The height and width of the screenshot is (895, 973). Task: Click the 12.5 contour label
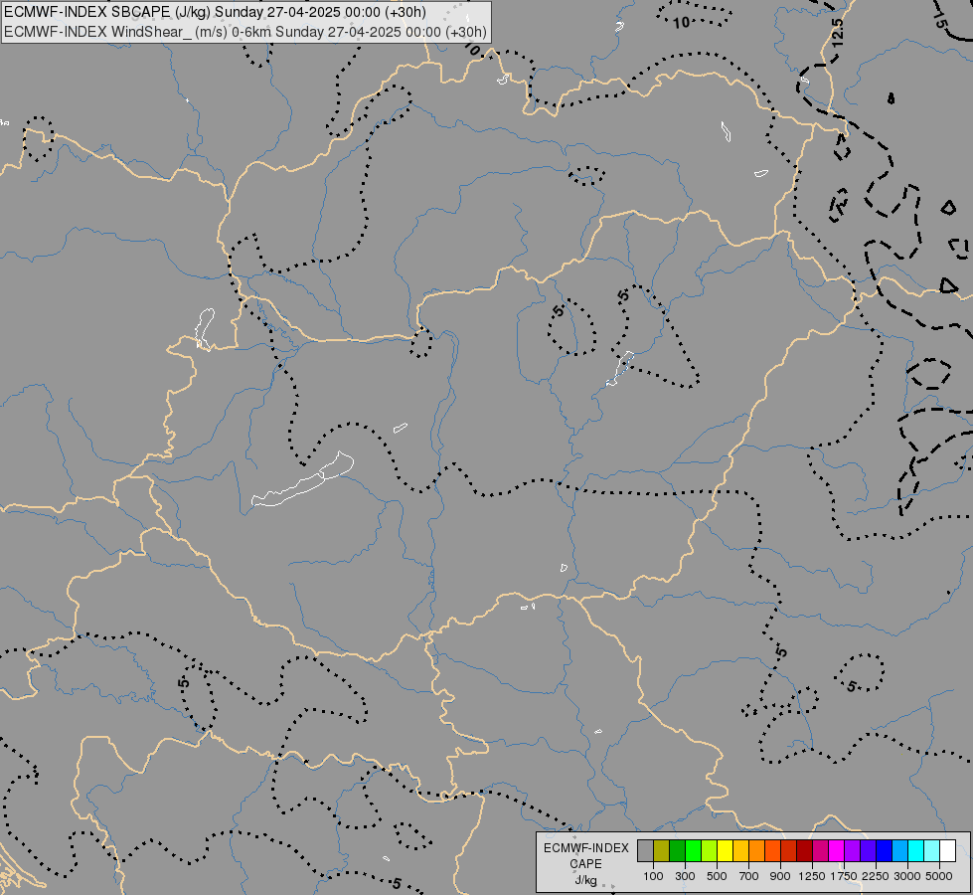(838, 33)
